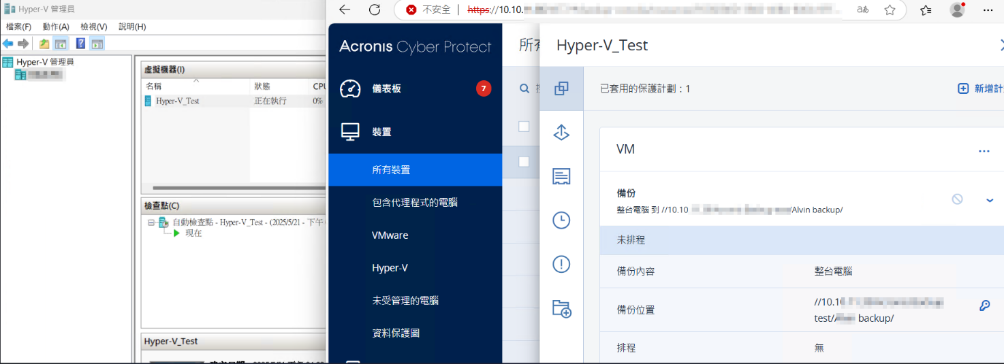Select 所有裝置 in Acronis sidebar
The height and width of the screenshot is (364, 1004).
pos(415,170)
